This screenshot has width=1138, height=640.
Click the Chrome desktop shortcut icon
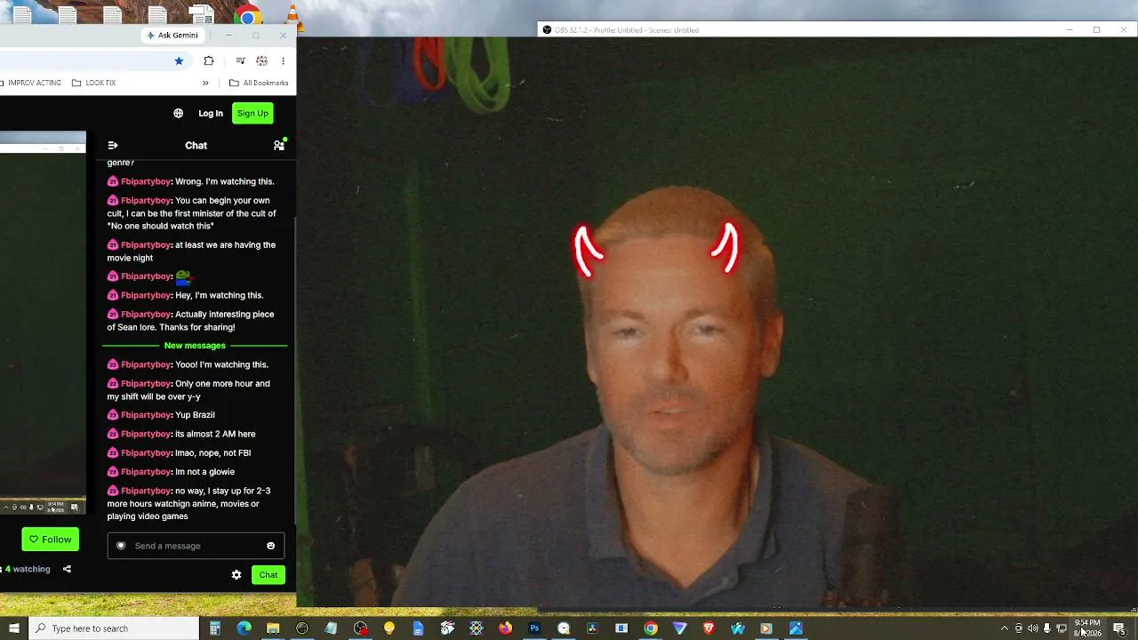[x=248, y=15]
